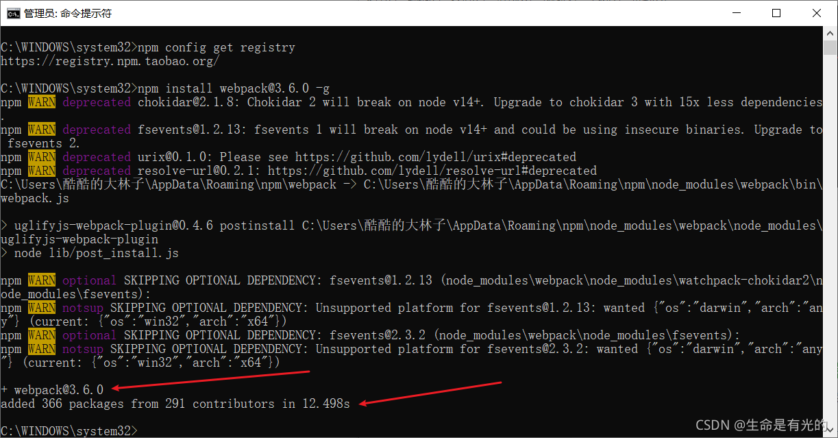Click the 'npm install webpack@3.6.0 -g' command
The width and height of the screenshot is (838, 438).
[x=234, y=88]
